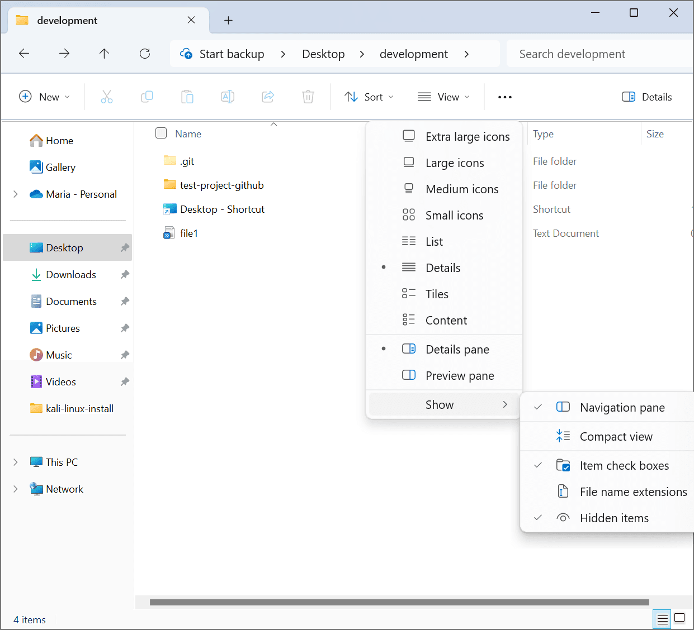This screenshot has width=694, height=630.
Task: Enable the Preview pane option
Action: [444, 375]
